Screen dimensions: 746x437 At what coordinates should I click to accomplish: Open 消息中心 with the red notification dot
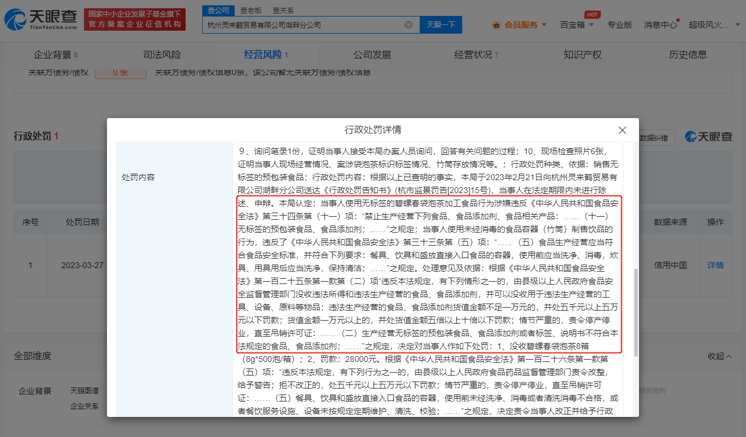[660, 26]
